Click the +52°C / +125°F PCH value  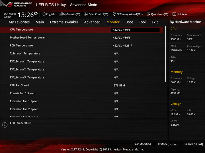(122, 46)
